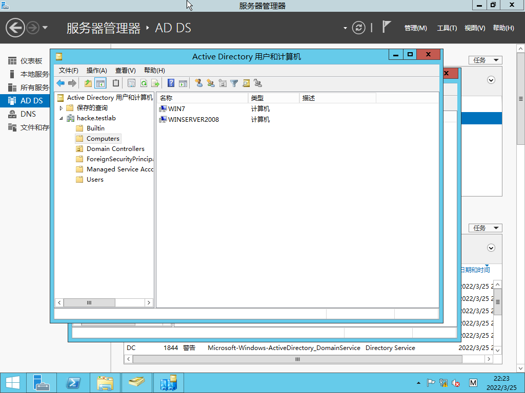The height and width of the screenshot is (393, 525).
Task: Select the Builtin container
Action: [x=95, y=128]
